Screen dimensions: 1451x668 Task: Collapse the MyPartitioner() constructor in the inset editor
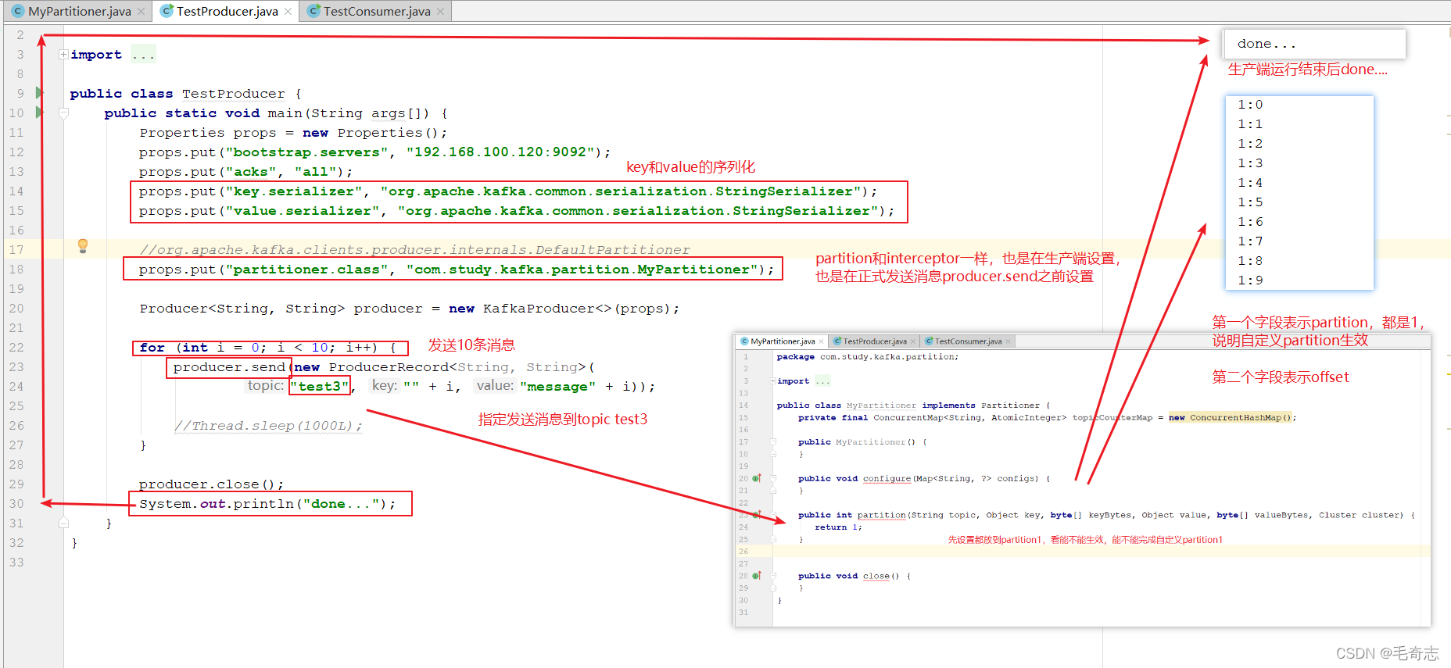[x=773, y=442]
